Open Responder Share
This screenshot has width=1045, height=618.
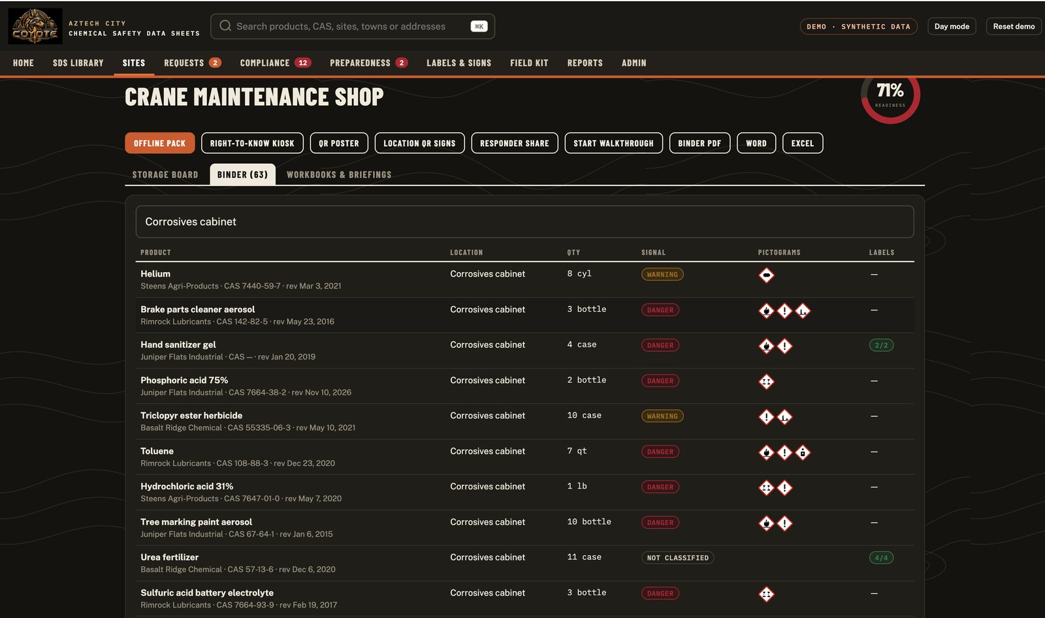[x=515, y=143]
